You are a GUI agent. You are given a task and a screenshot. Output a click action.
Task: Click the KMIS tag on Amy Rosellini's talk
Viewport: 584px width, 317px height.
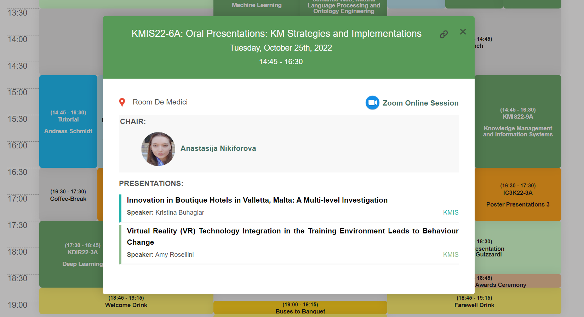click(451, 255)
